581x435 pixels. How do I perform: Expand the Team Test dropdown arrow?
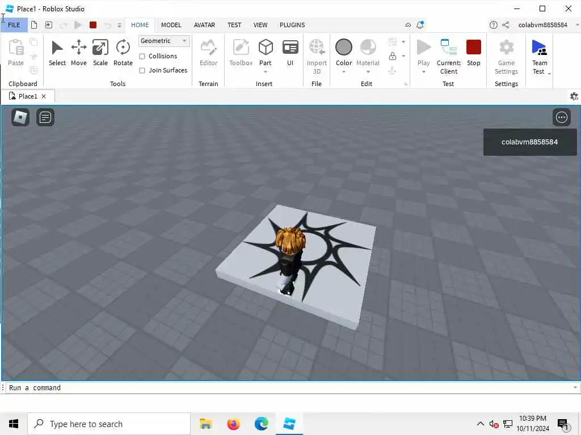(549, 74)
